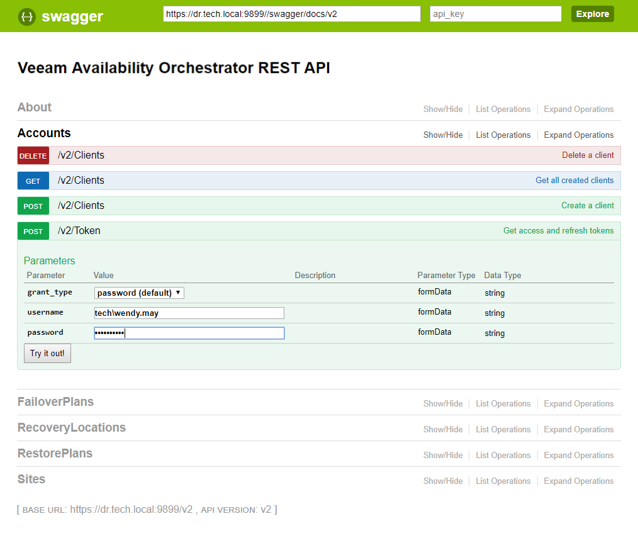Screen dimensions: 638x538
Task: Click the 'grant_type' parameter name
Action: (50, 292)
